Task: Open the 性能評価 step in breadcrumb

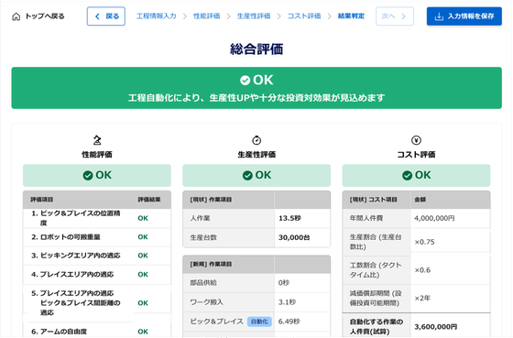Action: [206, 16]
